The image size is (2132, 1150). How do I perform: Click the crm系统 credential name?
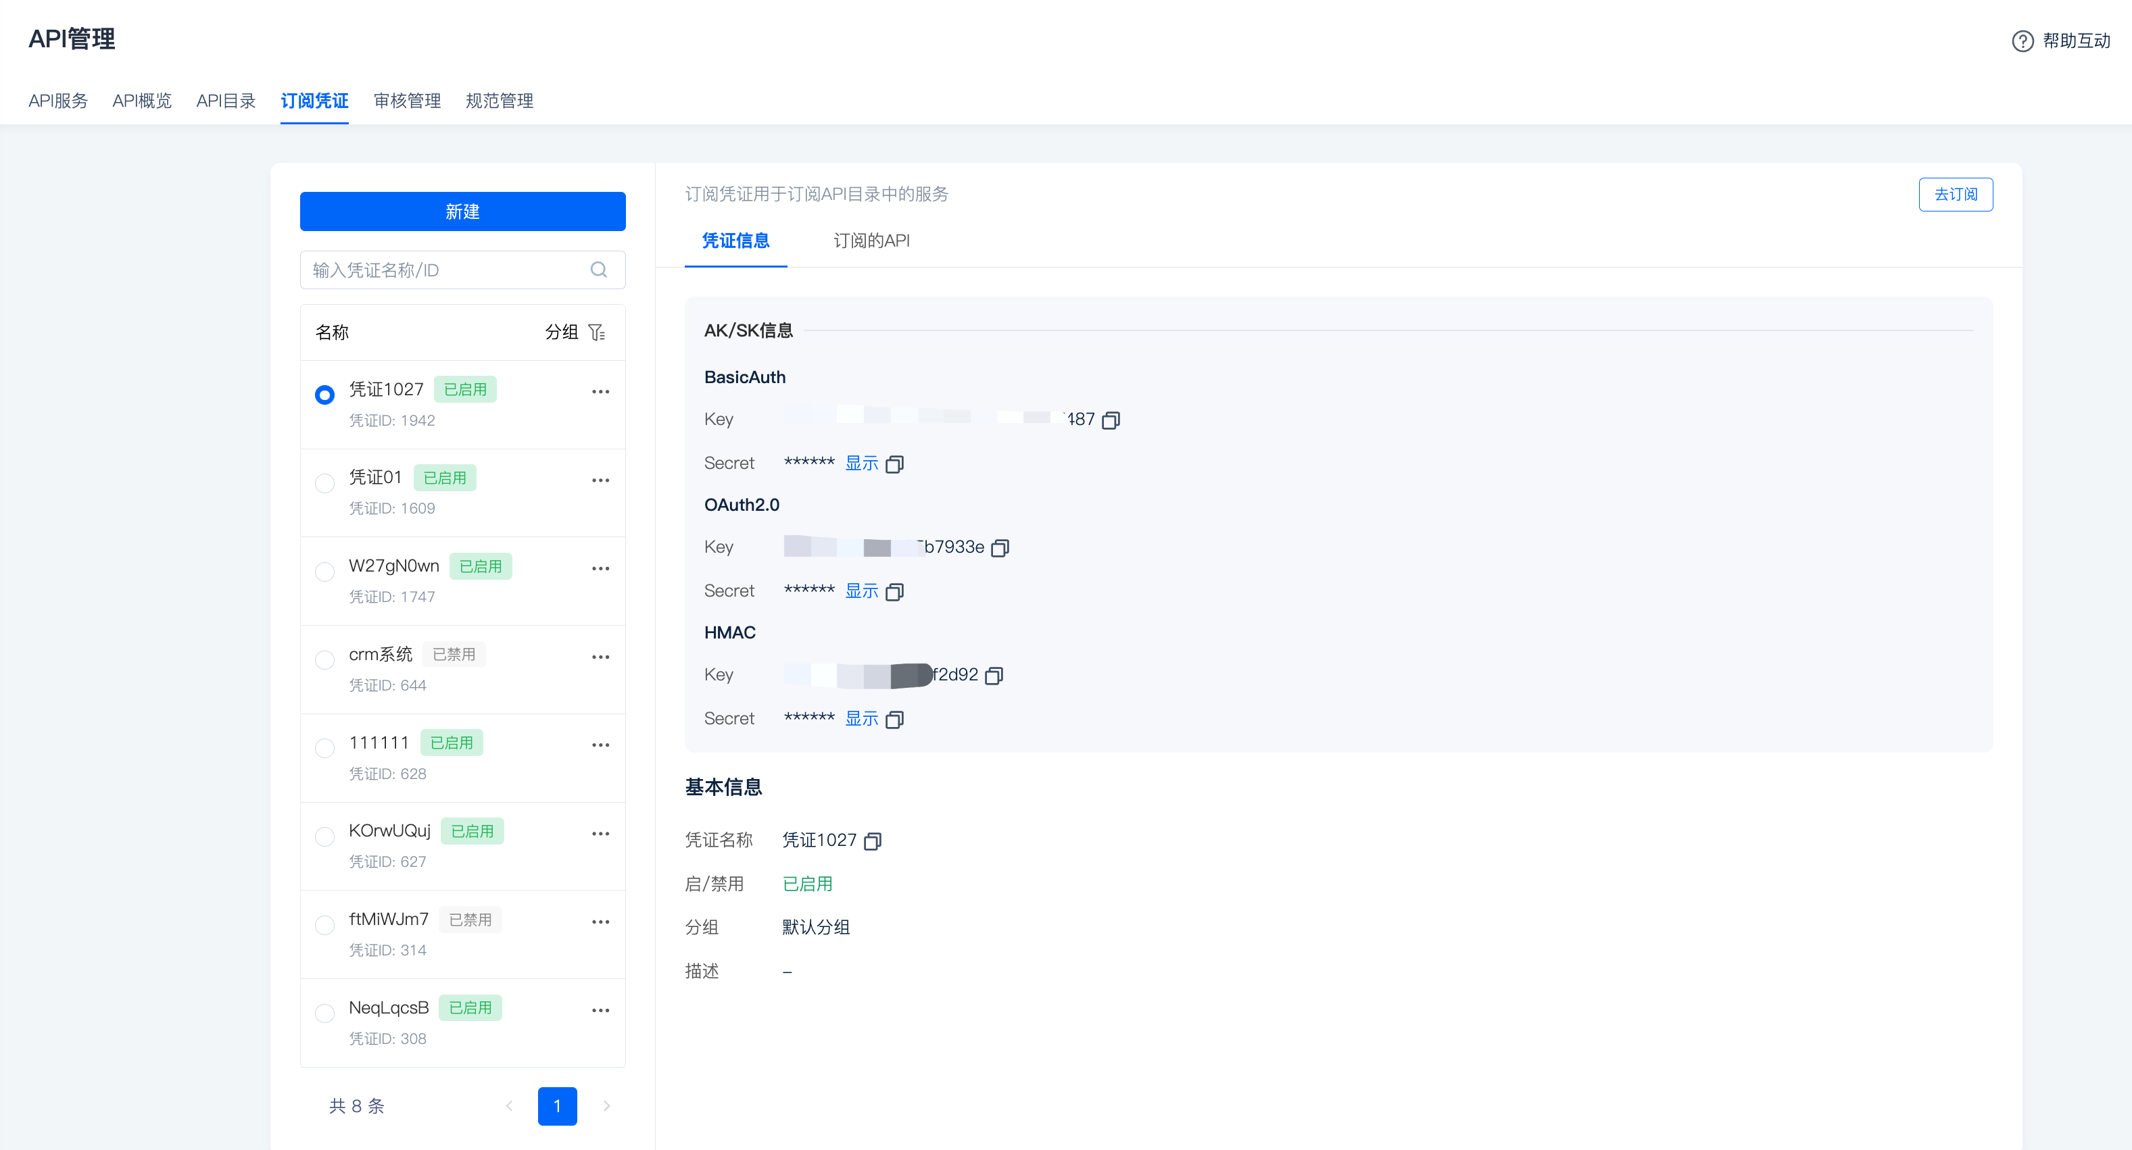pyautogui.click(x=381, y=655)
